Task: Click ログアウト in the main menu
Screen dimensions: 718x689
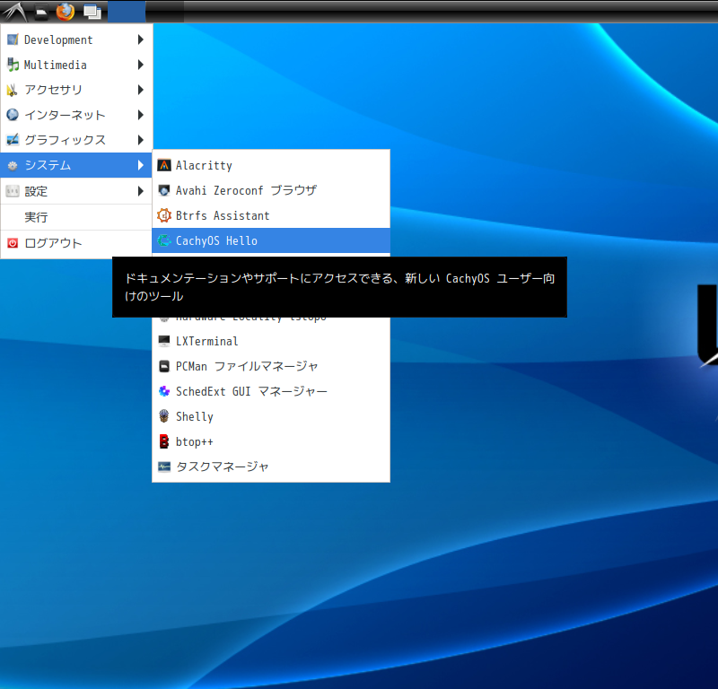Action: tap(76, 243)
